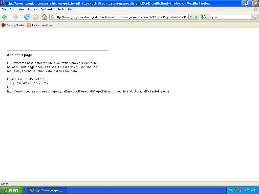Viewport: 259px width, 194px height.
Task: Click the About this page heading
Action: pos(19,55)
